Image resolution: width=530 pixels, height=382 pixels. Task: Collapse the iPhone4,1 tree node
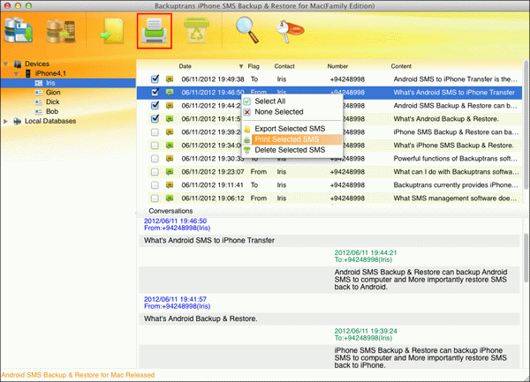16,73
